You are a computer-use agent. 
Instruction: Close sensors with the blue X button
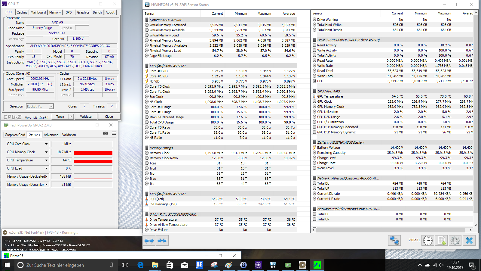click(469, 240)
